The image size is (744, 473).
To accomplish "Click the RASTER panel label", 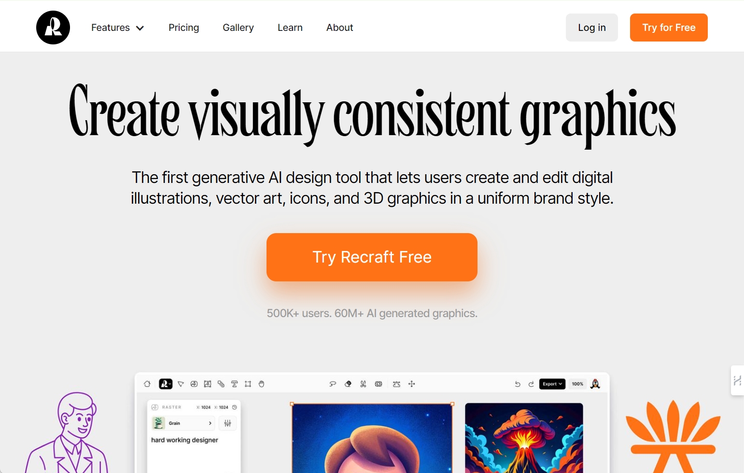I will click(x=172, y=407).
